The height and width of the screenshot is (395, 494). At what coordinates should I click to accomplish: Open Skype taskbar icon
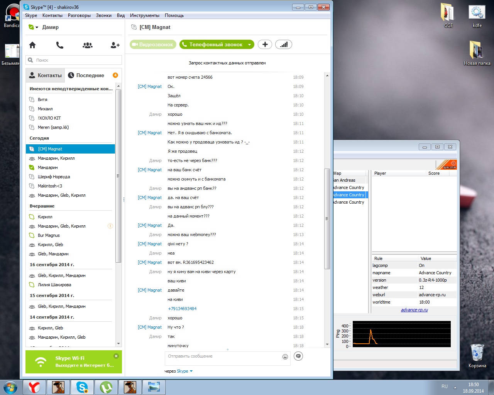[82, 387]
